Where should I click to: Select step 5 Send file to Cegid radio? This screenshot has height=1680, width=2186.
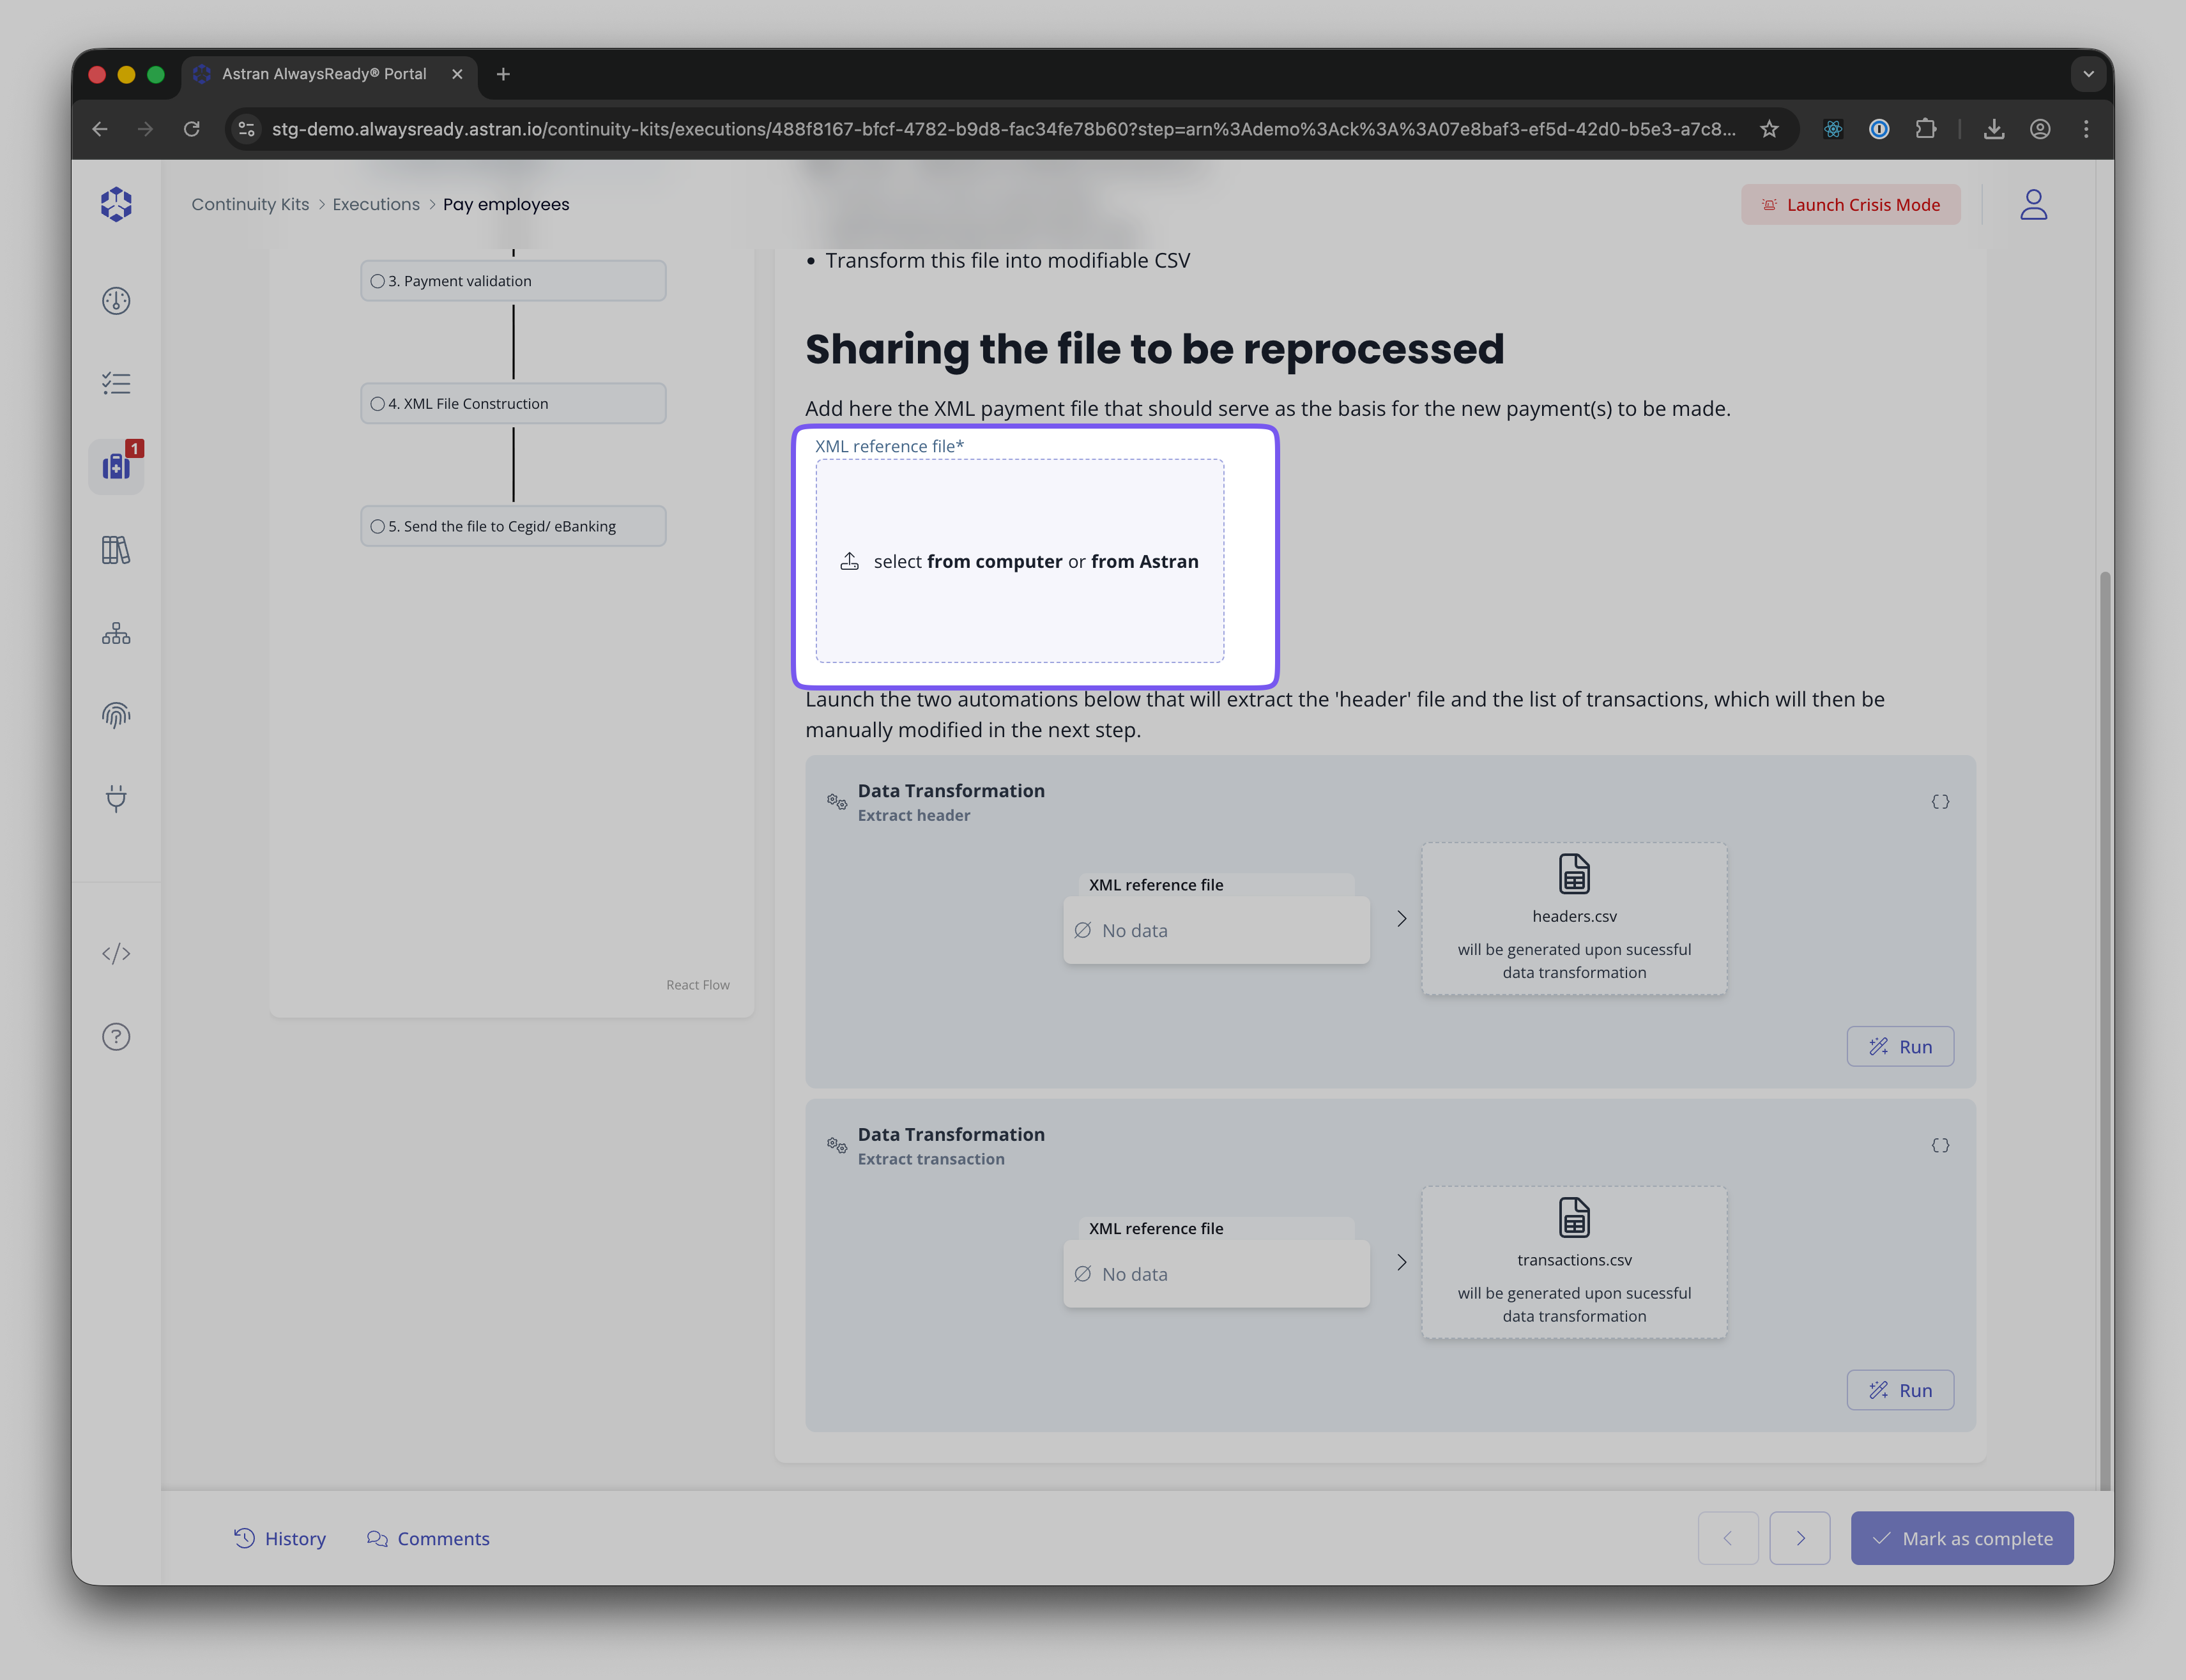[x=378, y=527]
